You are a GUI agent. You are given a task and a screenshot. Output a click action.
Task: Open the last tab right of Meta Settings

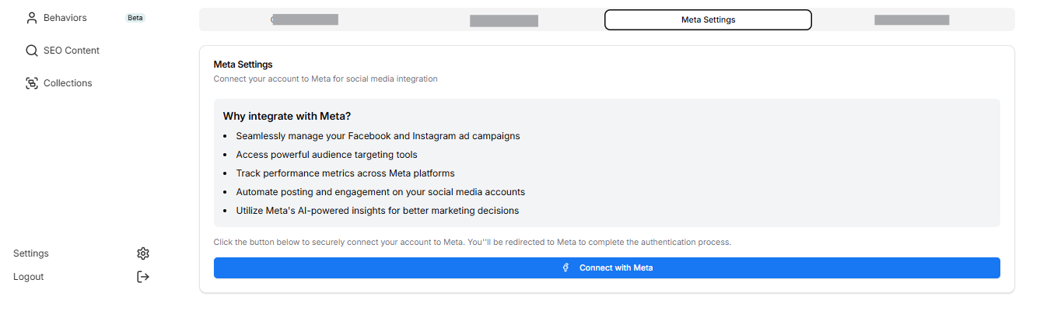tap(911, 19)
